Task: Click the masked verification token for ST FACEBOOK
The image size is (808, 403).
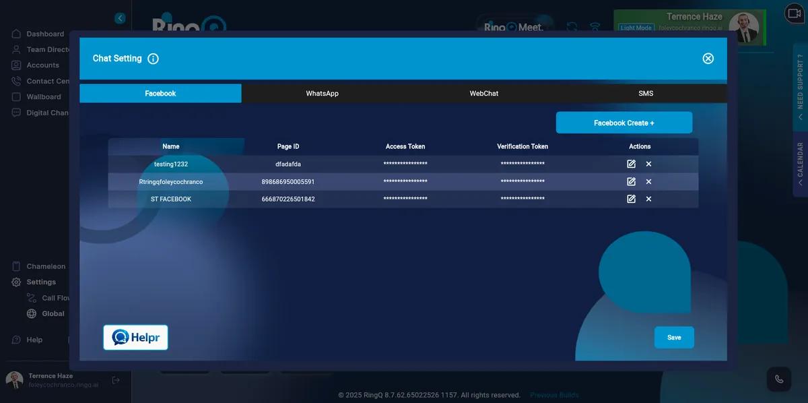Action: pos(523,199)
